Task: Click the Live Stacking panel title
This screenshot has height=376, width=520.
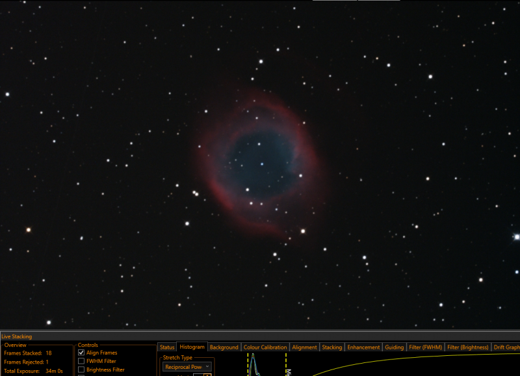Action: pos(17,336)
